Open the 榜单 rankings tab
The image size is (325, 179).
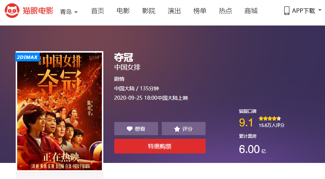[x=200, y=11]
